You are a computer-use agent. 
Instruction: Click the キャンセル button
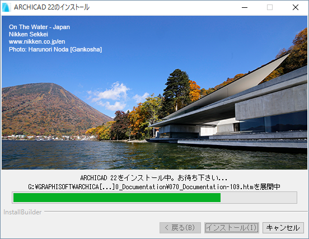click(283, 228)
